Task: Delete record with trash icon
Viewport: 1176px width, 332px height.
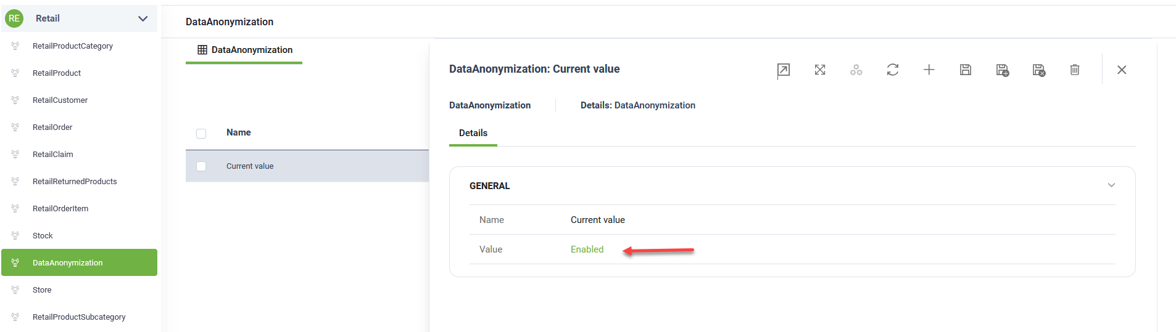Action: [1074, 70]
